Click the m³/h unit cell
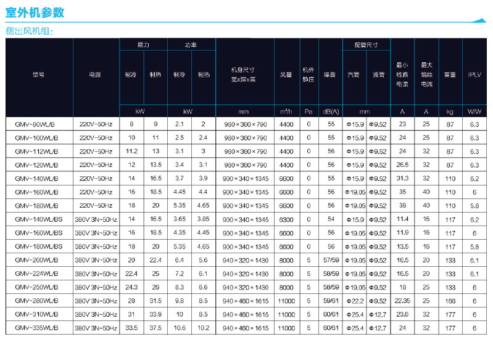493x342 pixels. tap(286, 112)
